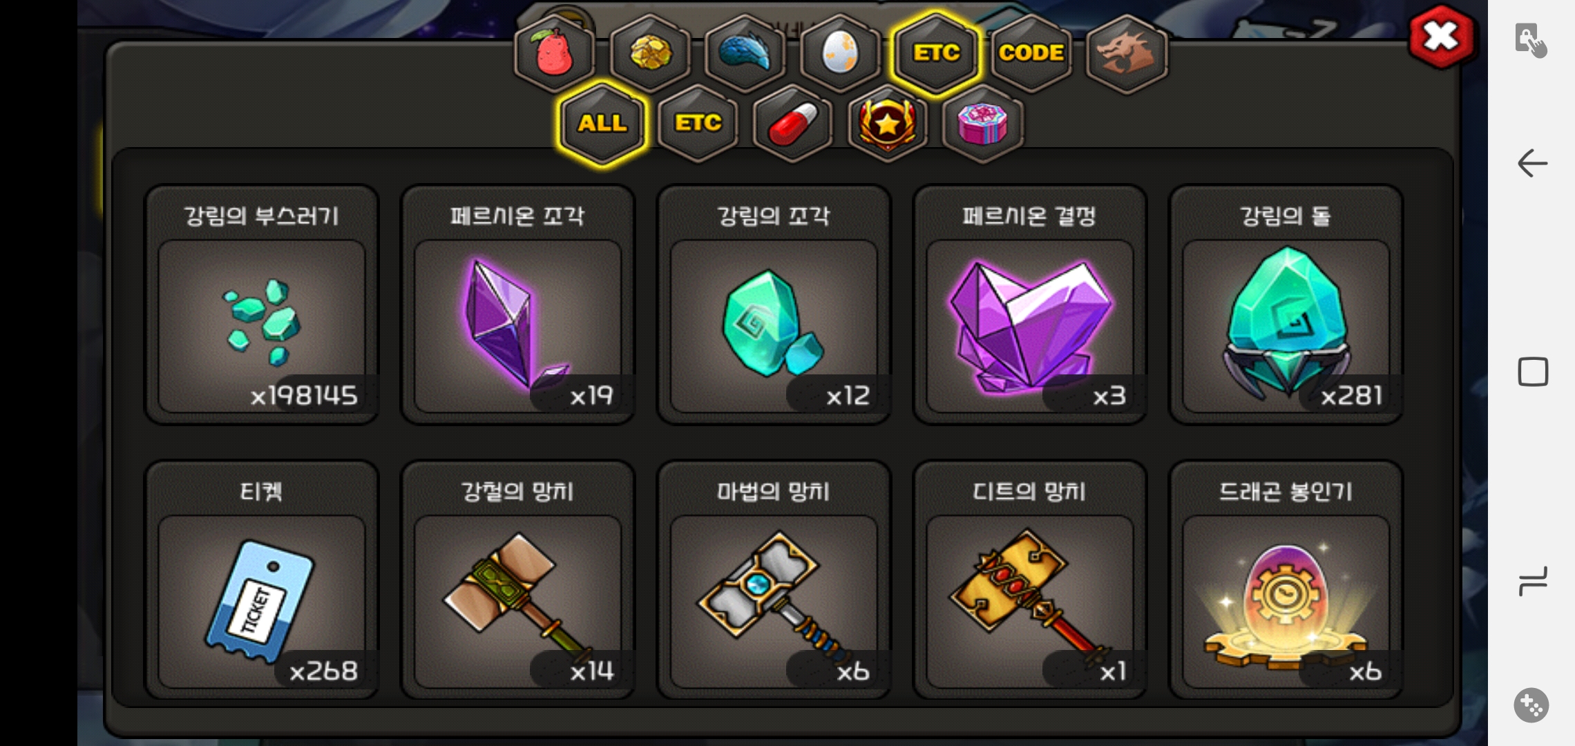Switch to the blue dragon scale tab

click(745, 54)
